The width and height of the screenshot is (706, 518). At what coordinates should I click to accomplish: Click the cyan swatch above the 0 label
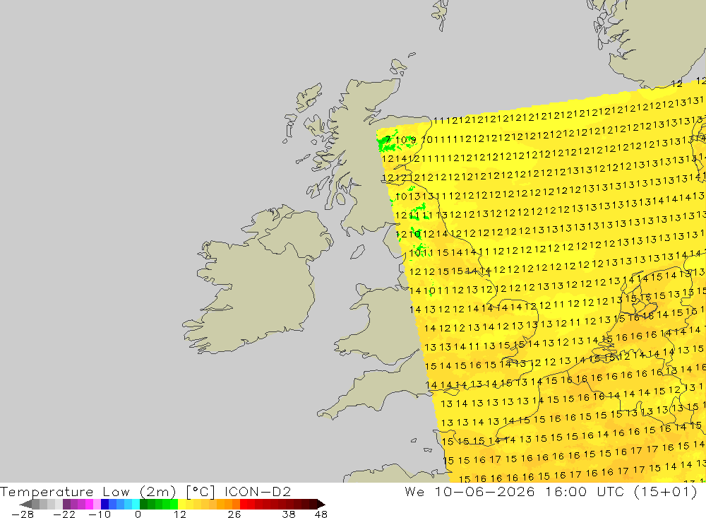(136, 504)
